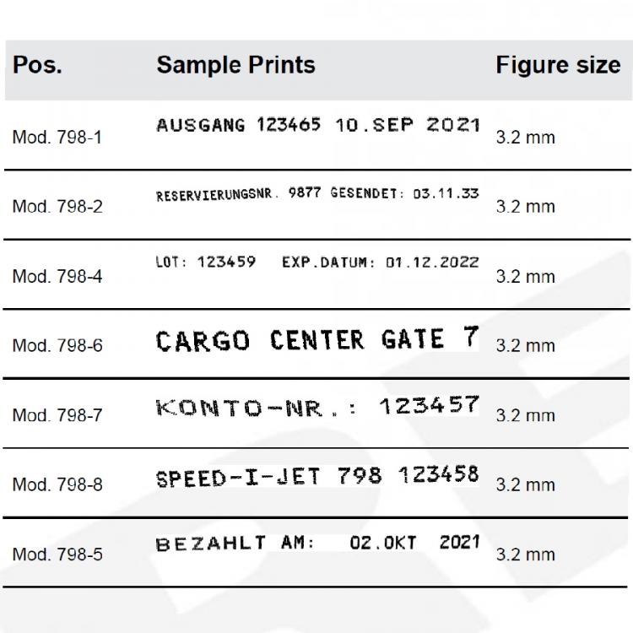Select the Mod. 798-7 row label
633x633 pixels.
[57, 415]
